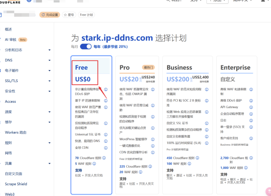
Task: Open info icon next to 225 Cloudflare 规则
Action: pyautogui.click(x=150, y=166)
